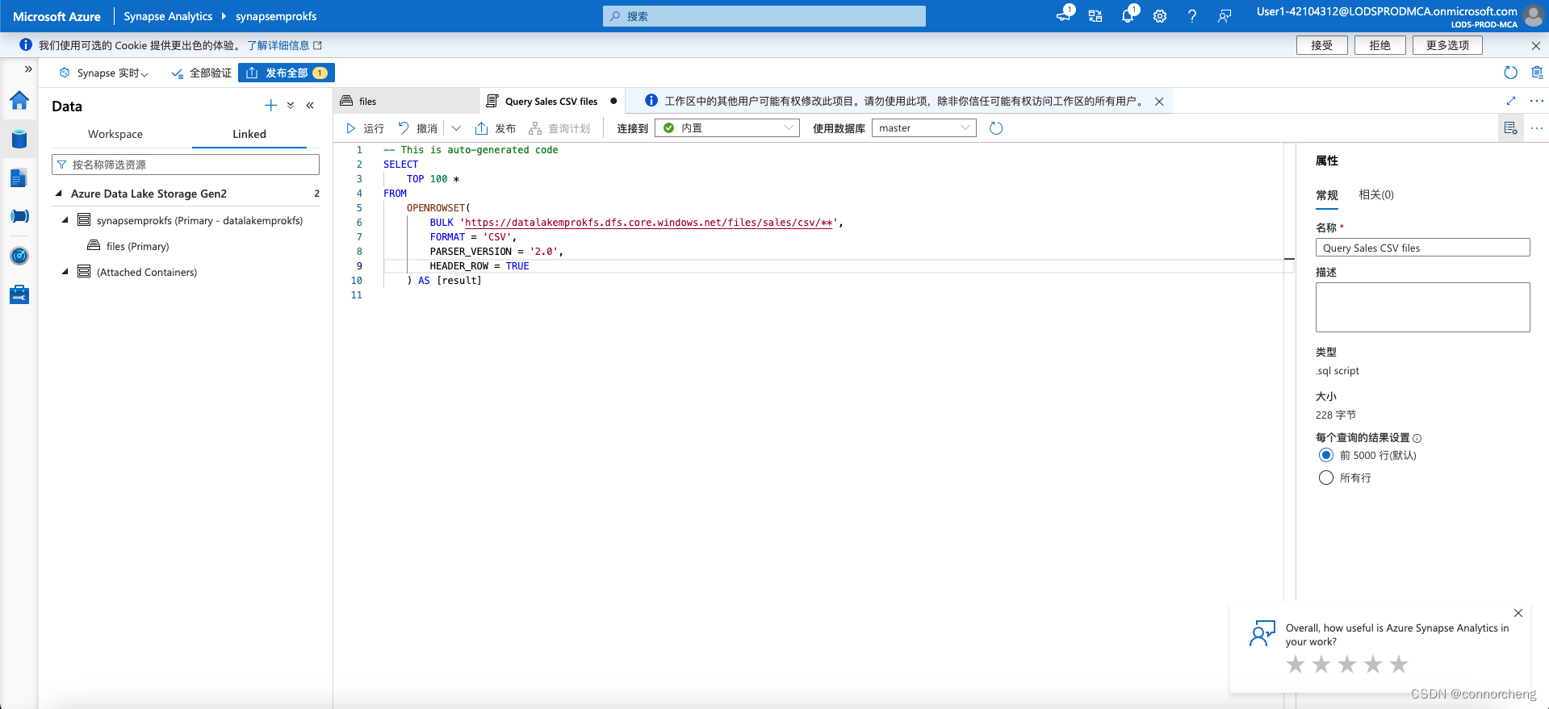
Task: Collapse the Data panel with double chevron
Action: pyautogui.click(x=310, y=106)
